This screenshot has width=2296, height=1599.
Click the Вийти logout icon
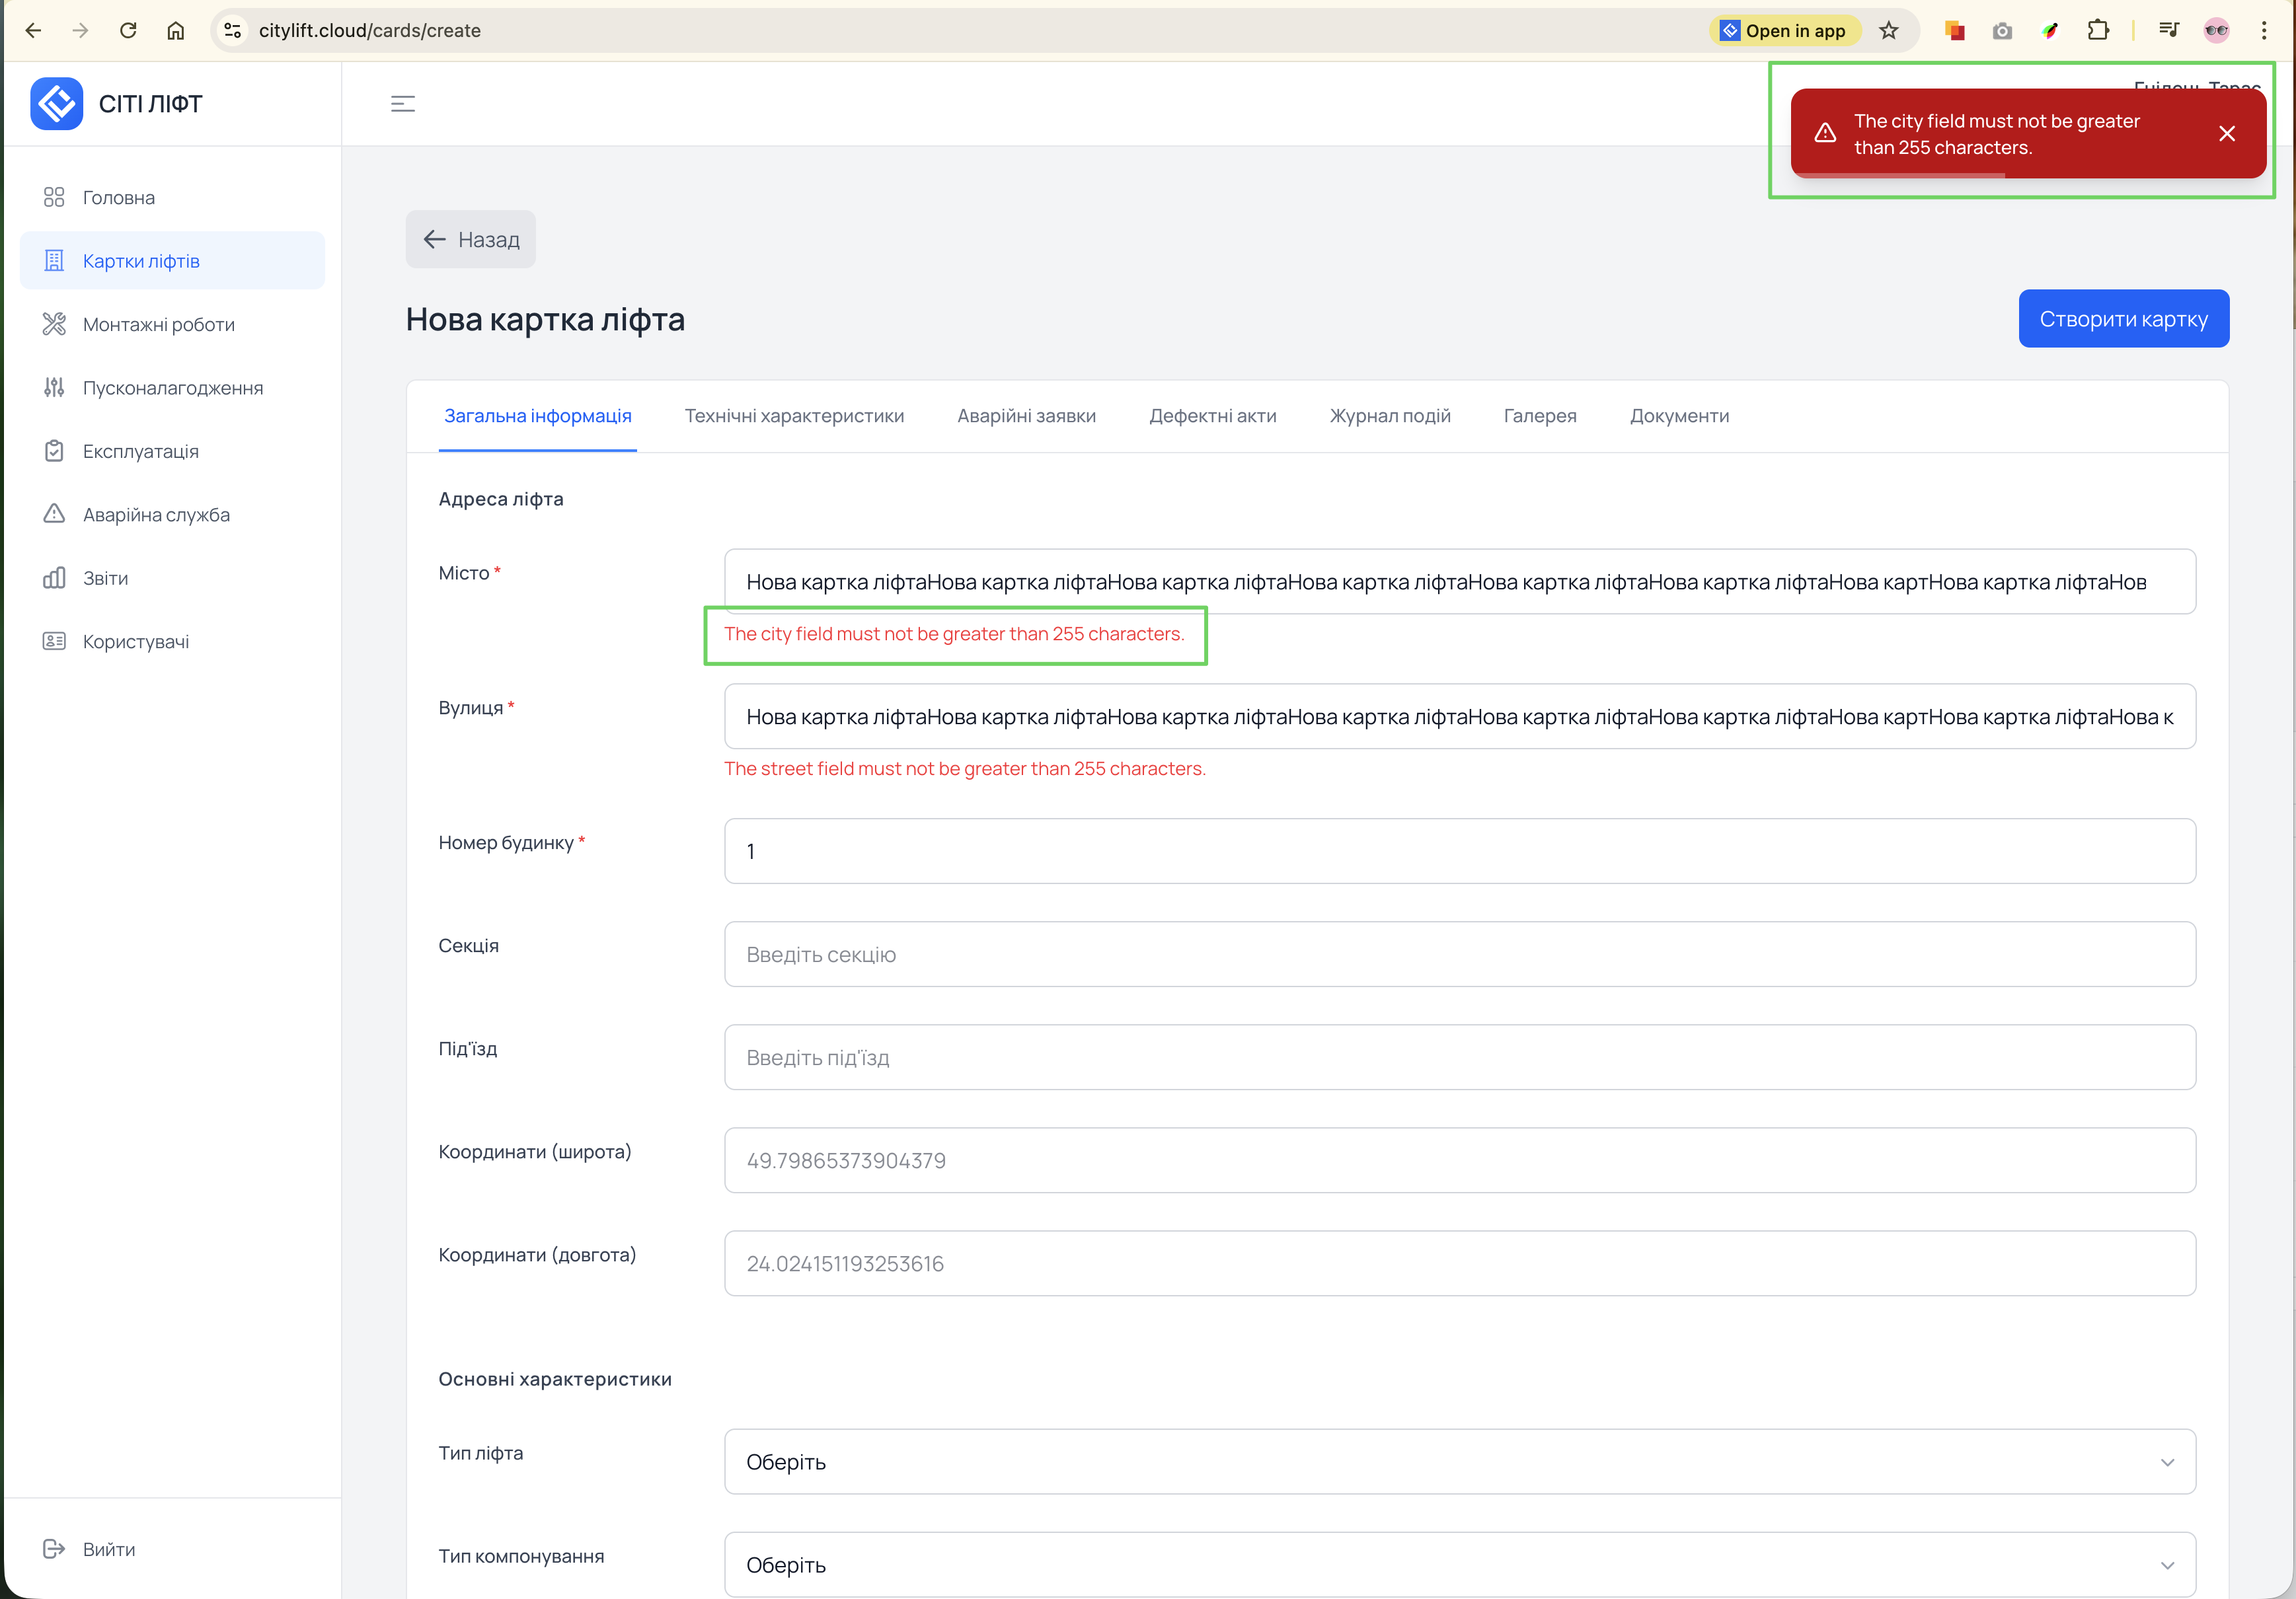pyautogui.click(x=54, y=1549)
